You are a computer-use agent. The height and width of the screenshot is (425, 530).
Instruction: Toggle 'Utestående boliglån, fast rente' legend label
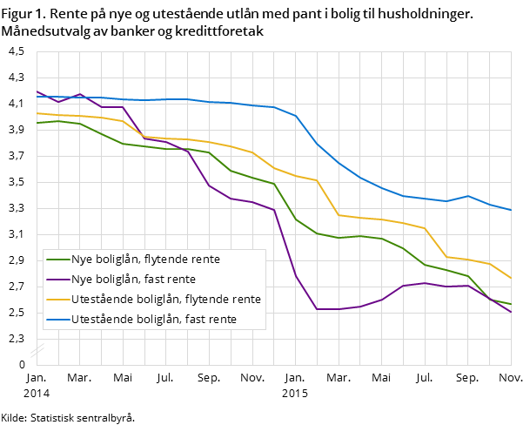point(153,320)
